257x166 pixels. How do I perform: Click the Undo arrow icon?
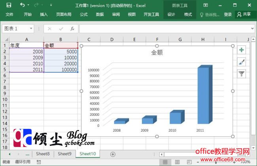point(22,5)
